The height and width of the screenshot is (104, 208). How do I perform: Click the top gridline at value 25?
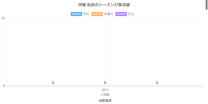105,18
